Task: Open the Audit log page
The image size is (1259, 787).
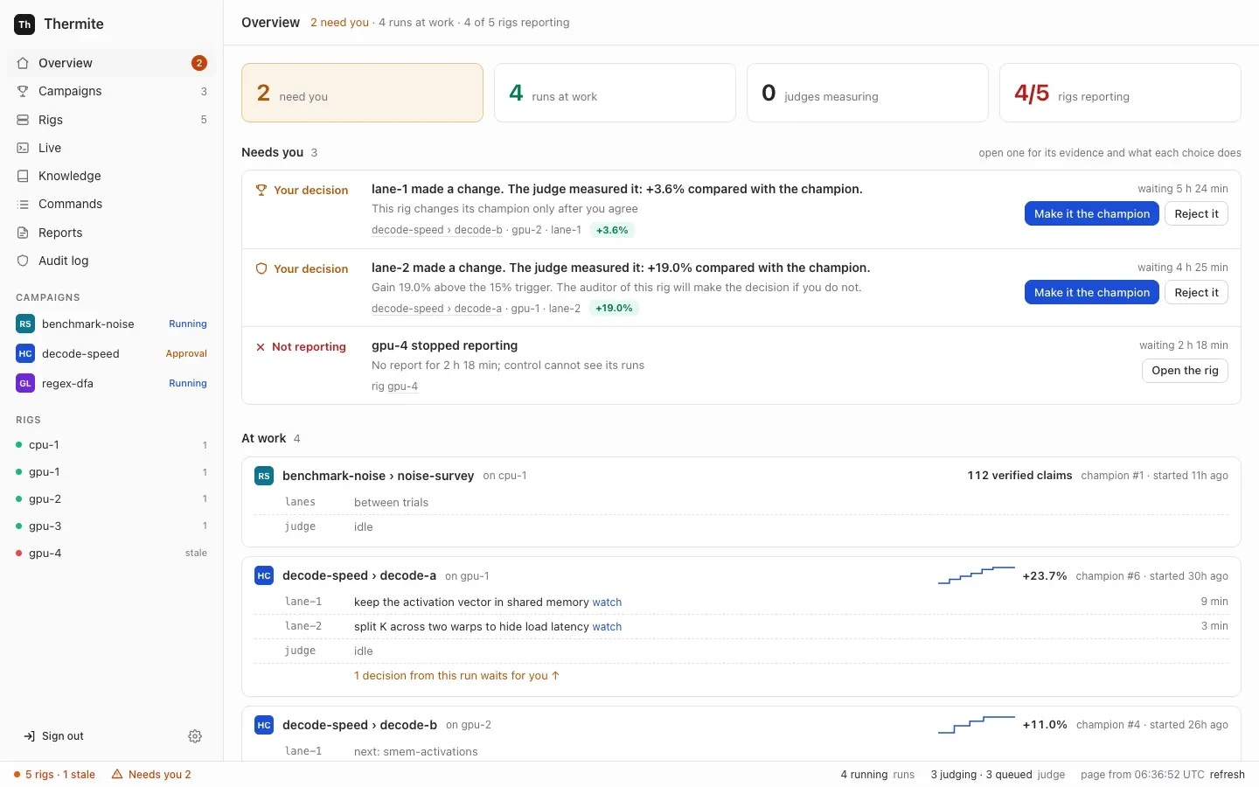Action: [x=112, y=261]
